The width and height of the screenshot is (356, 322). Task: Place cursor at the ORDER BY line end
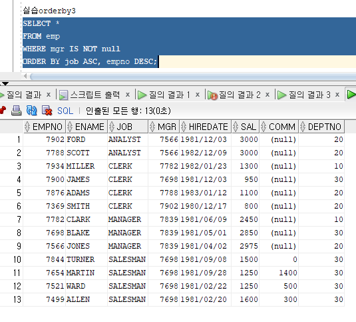158,61
